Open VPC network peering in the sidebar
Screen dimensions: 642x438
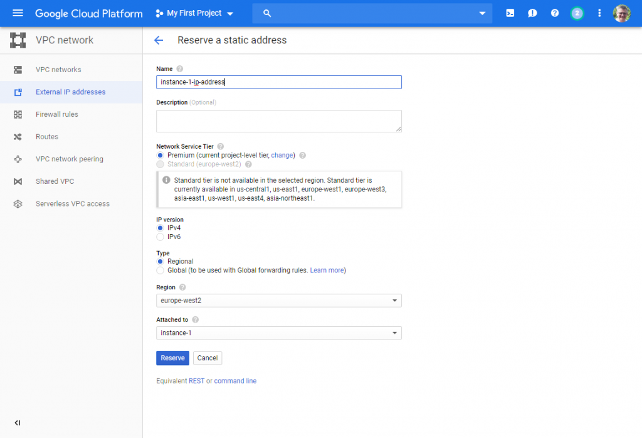[71, 159]
